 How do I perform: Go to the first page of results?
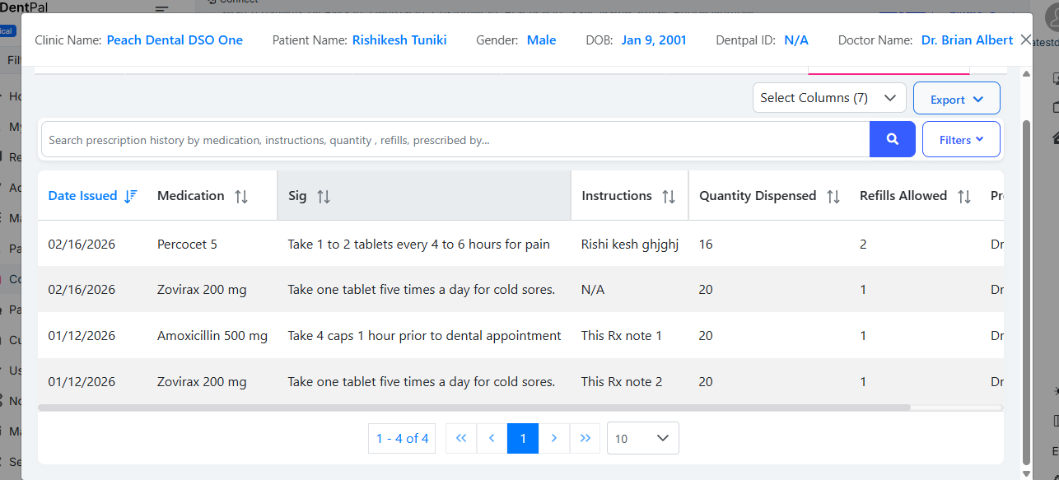tap(460, 438)
